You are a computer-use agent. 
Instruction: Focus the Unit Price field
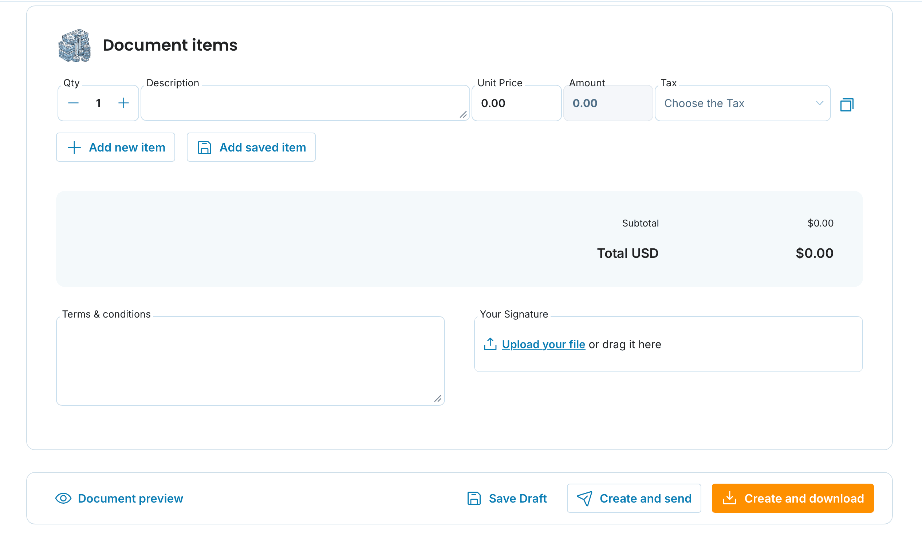[516, 103]
